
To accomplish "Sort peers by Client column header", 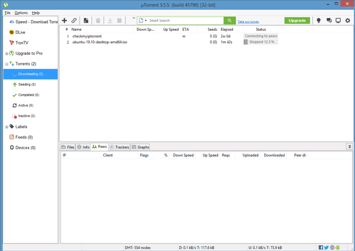I will (119, 155).
